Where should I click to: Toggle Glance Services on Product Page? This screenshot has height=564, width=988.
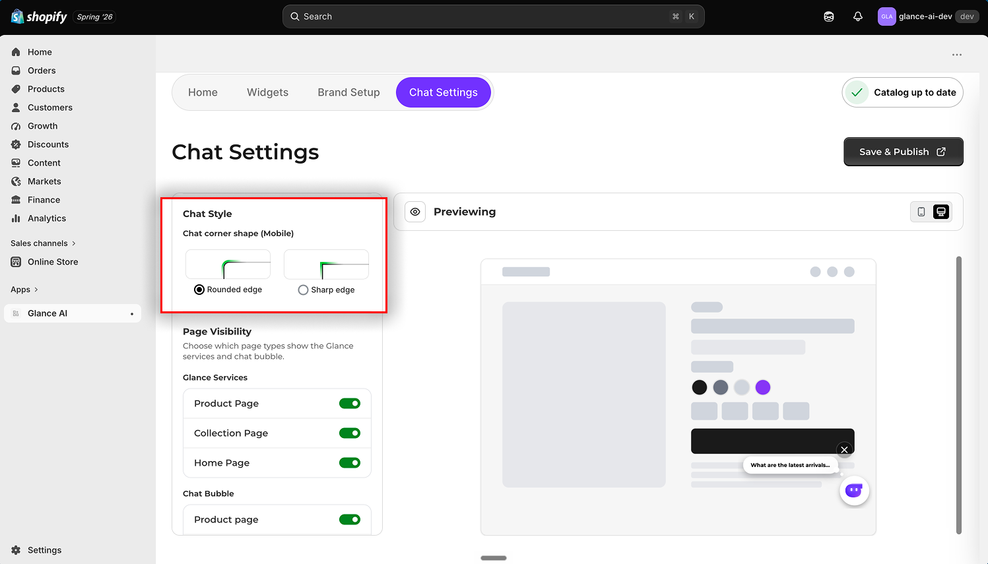tap(350, 404)
